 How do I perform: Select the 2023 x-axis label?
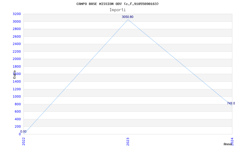[128, 142]
